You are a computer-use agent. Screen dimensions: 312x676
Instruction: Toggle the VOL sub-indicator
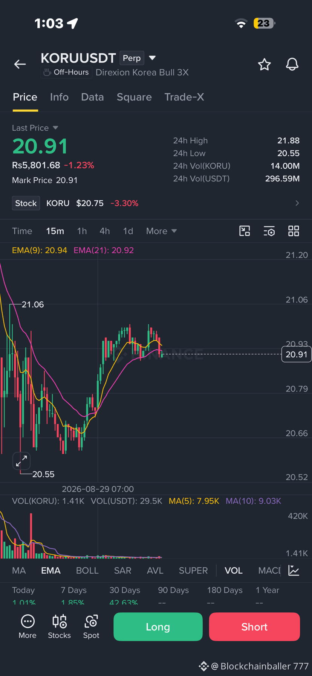(234, 571)
